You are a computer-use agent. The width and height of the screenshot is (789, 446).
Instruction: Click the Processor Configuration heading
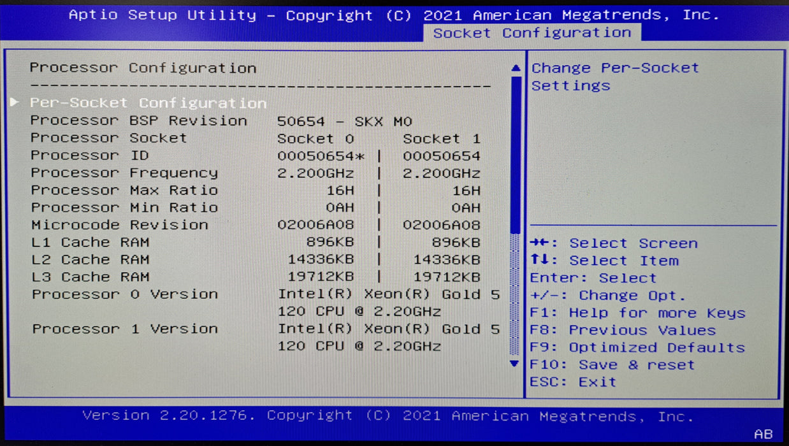click(x=143, y=68)
